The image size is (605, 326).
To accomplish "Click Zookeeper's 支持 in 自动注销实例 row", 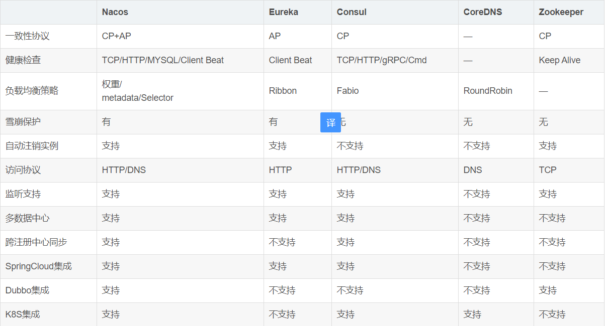I will tap(548, 146).
